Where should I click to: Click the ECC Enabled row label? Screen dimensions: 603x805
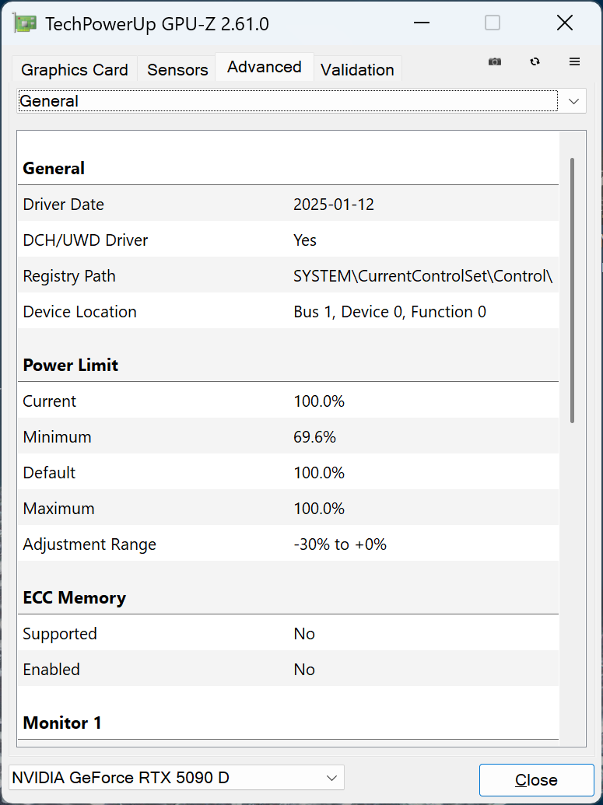[51, 670]
